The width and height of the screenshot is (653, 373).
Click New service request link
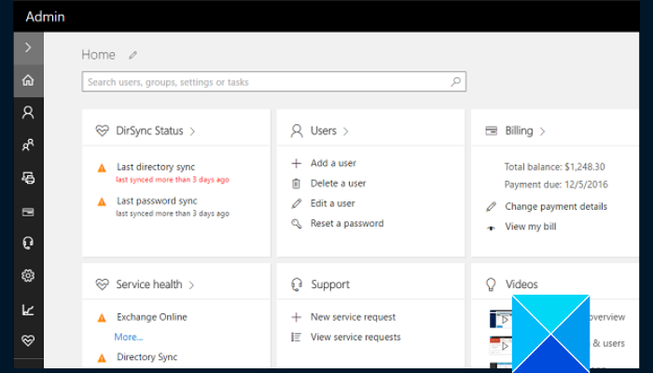353,317
